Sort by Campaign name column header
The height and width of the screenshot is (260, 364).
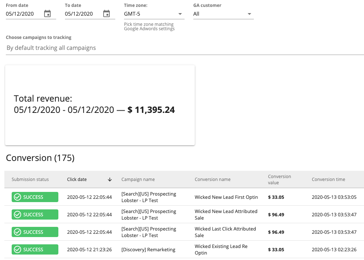[x=138, y=180]
